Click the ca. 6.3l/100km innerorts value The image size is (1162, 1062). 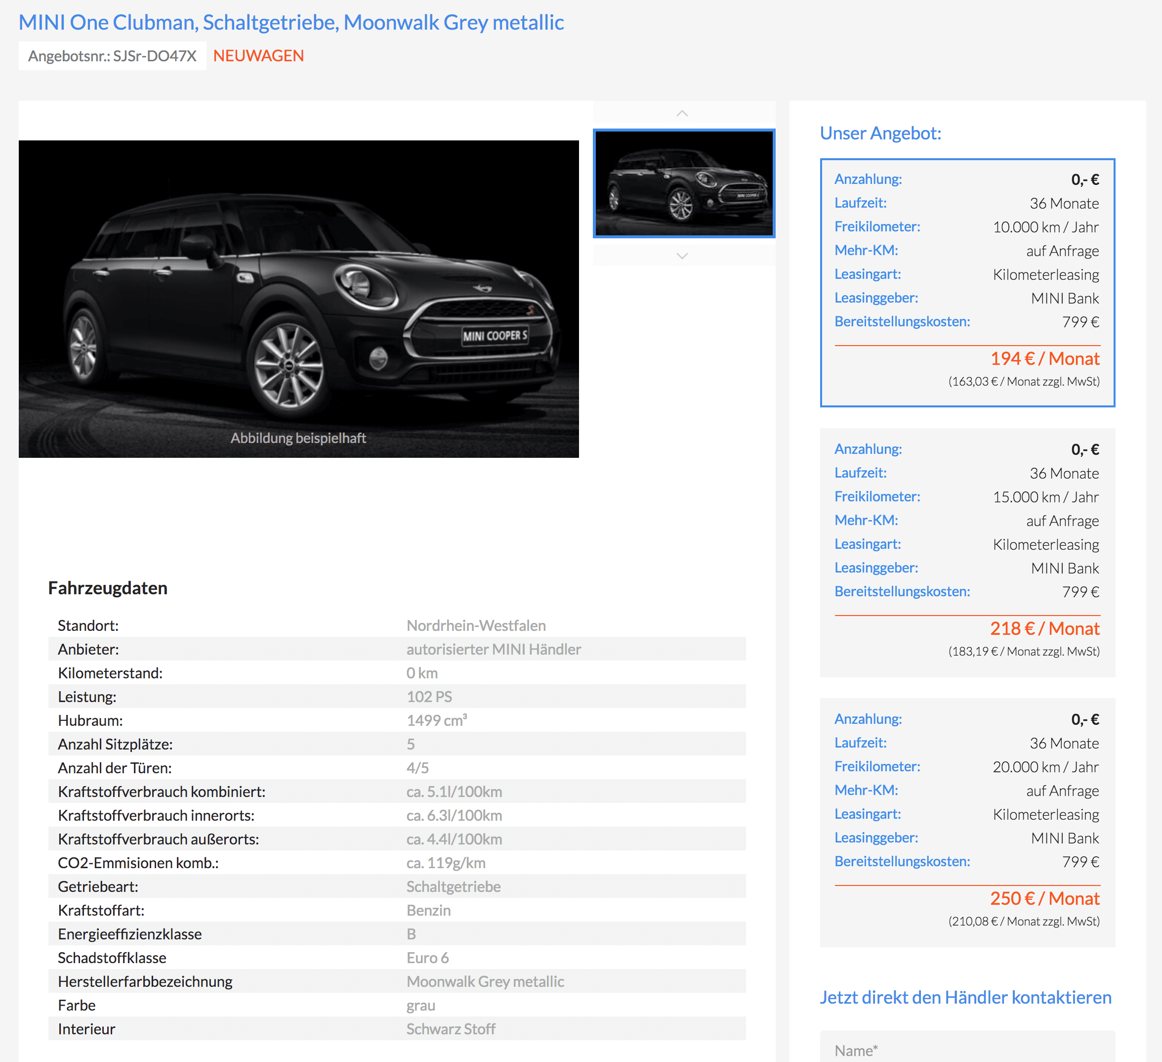pos(454,815)
